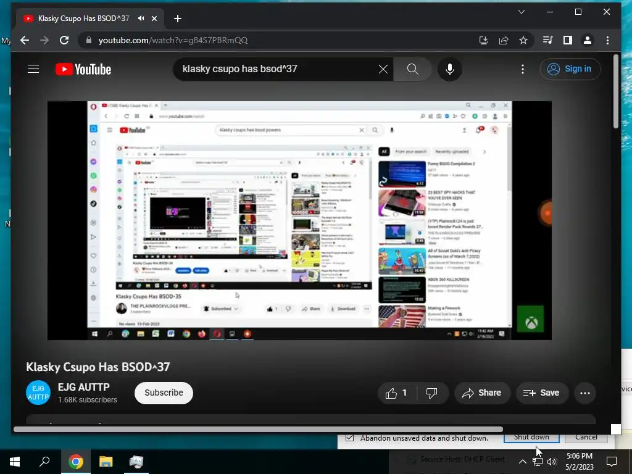Click Cancel in background dialog
Screen dimensions: 632x474
coord(586,438)
